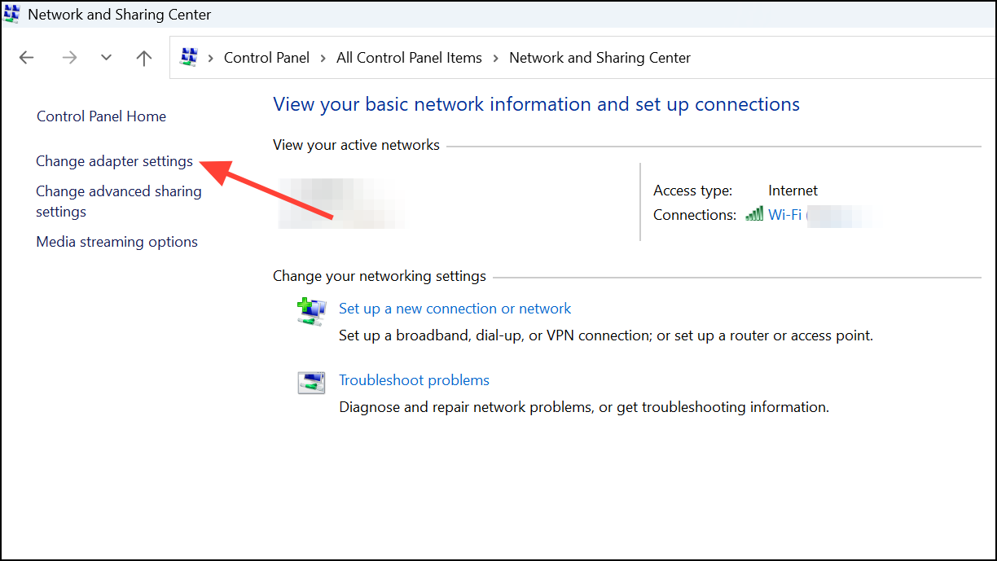
Task: Go to Control Panel Home
Action: (101, 116)
